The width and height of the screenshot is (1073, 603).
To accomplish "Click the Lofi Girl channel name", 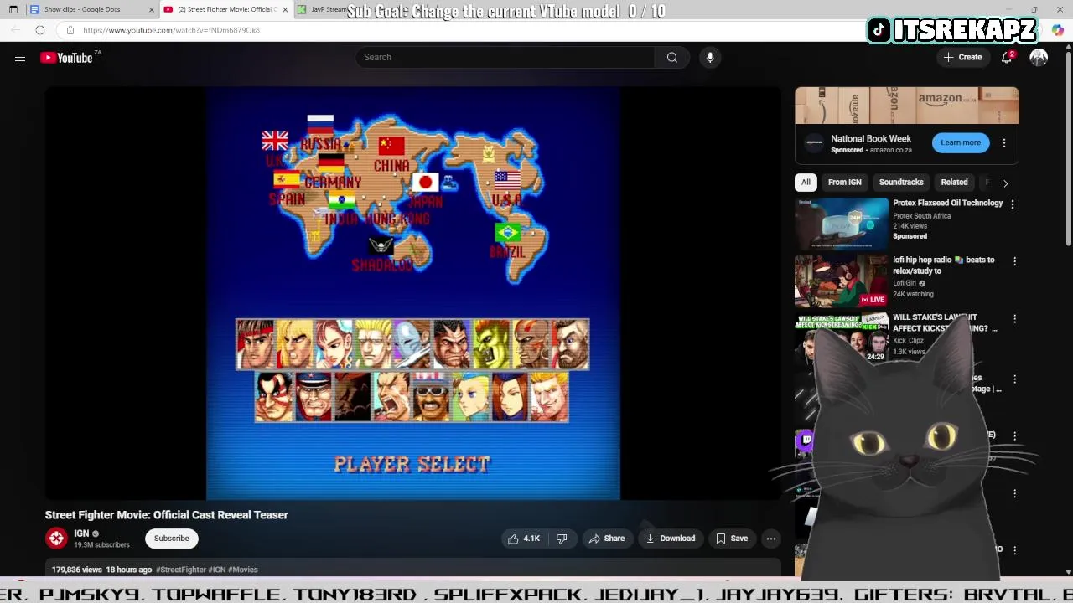I will [x=905, y=283].
